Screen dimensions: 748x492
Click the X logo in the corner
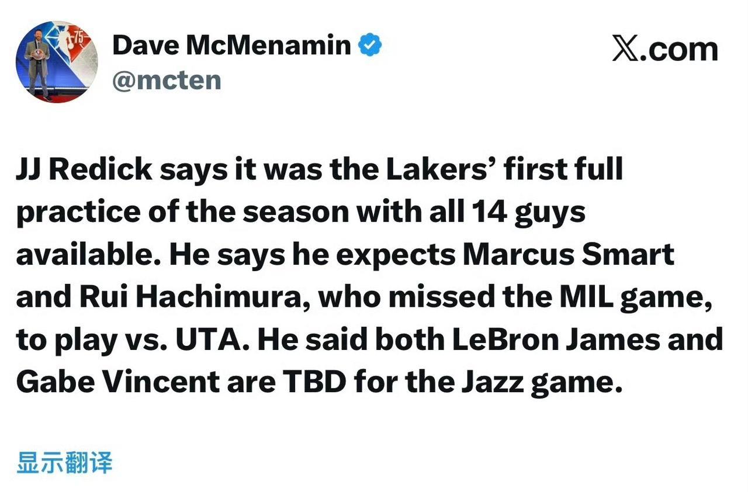[625, 48]
